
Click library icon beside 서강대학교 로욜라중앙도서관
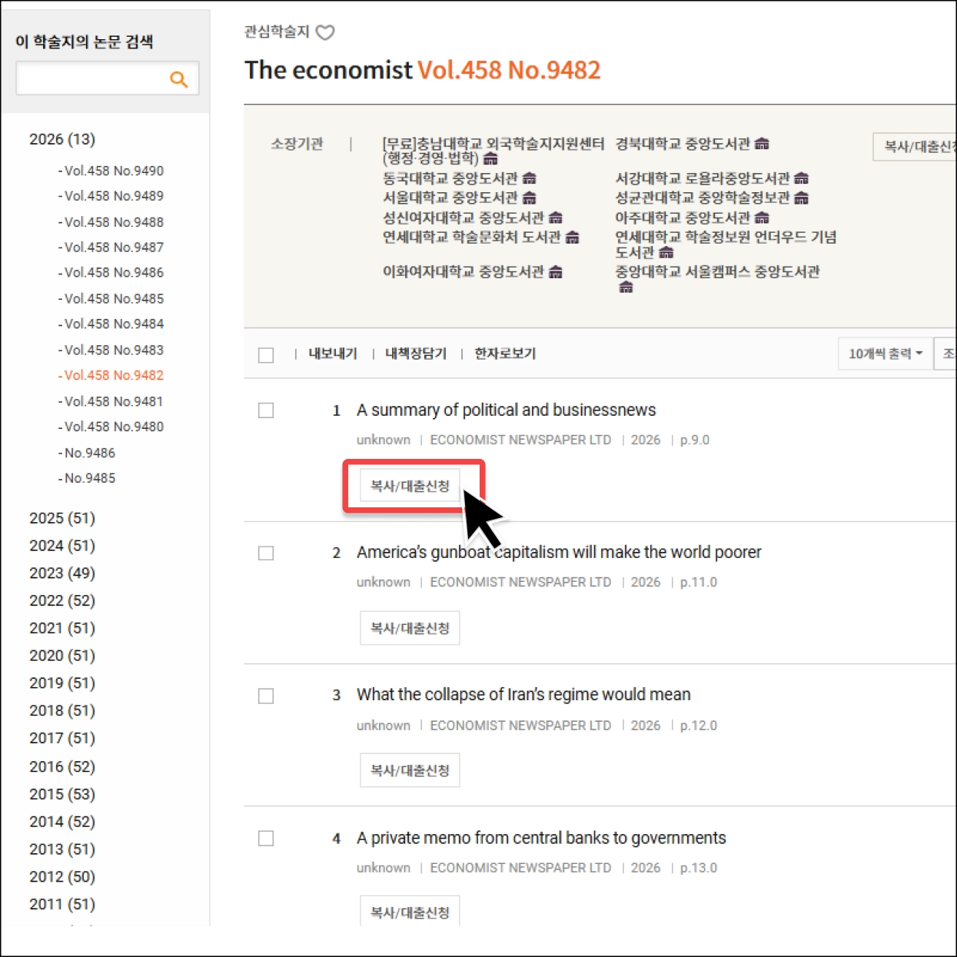coord(801,178)
